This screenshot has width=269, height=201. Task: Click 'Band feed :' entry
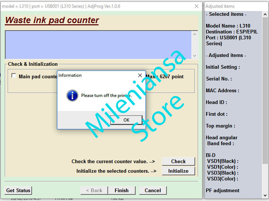pyautogui.click(x=220, y=143)
